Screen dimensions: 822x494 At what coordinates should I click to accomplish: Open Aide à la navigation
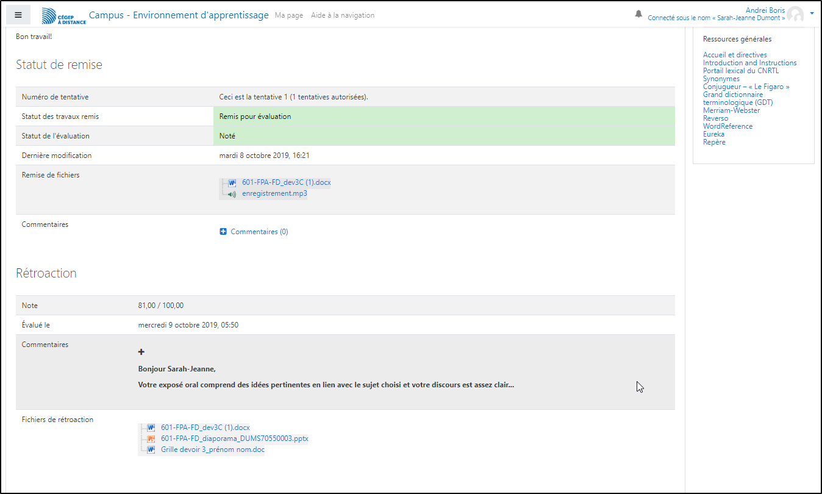342,15
